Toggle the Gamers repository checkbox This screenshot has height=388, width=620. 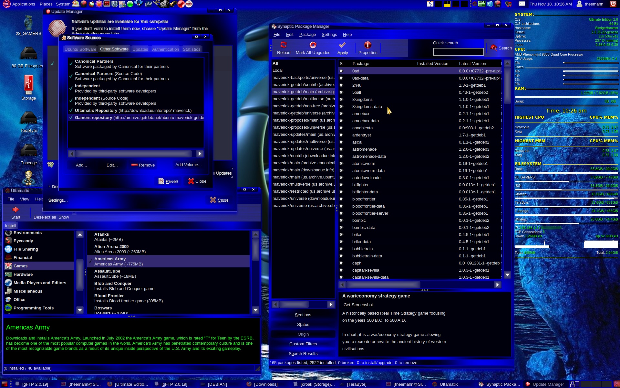[71, 117]
